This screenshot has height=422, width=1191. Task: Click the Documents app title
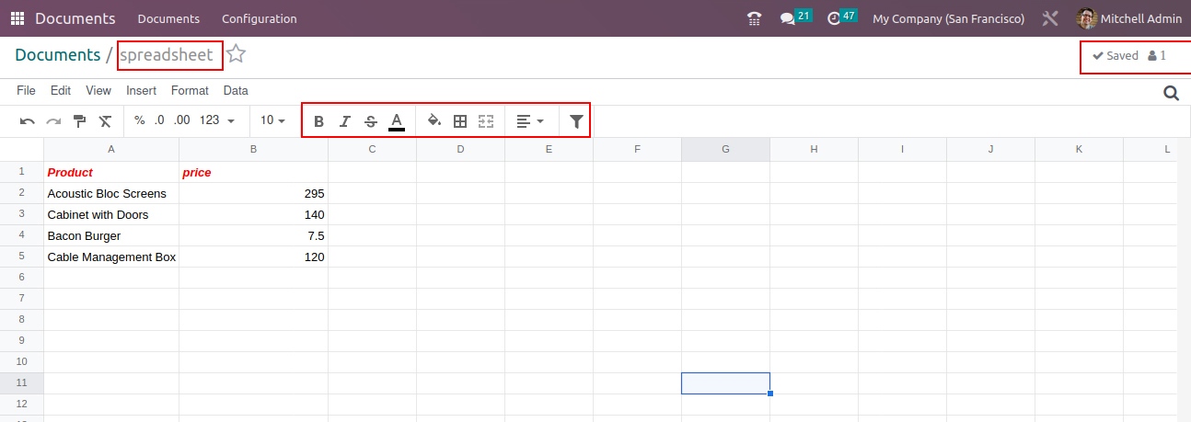[75, 18]
